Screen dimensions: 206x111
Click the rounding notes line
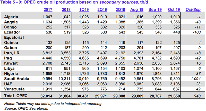tap(53, 104)
